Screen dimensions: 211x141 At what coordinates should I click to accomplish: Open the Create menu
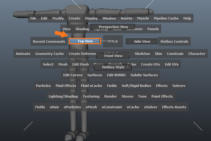click(x=75, y=18)
